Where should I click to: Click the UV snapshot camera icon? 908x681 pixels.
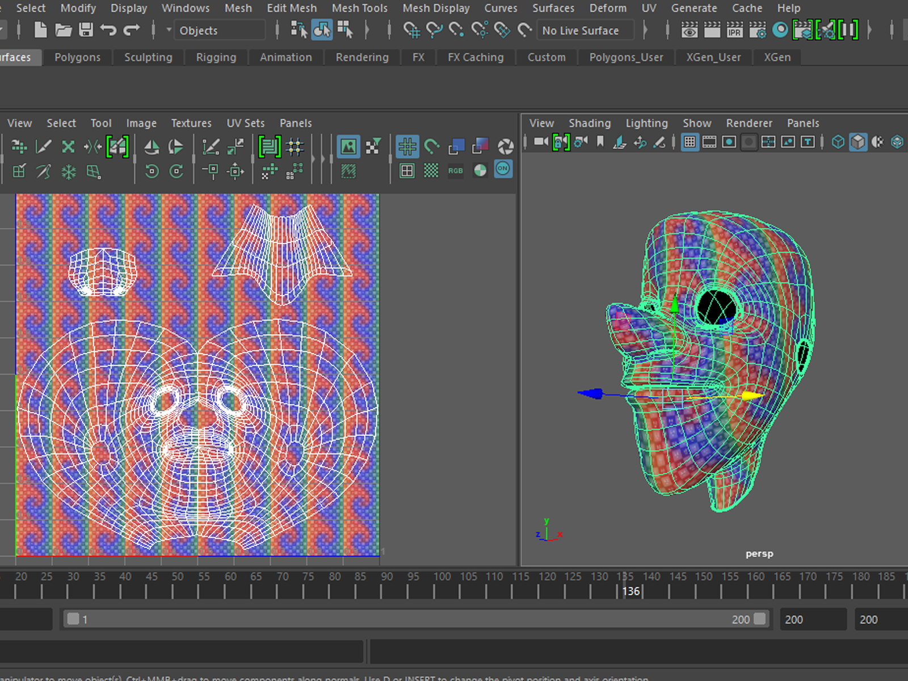coord(505,146)
